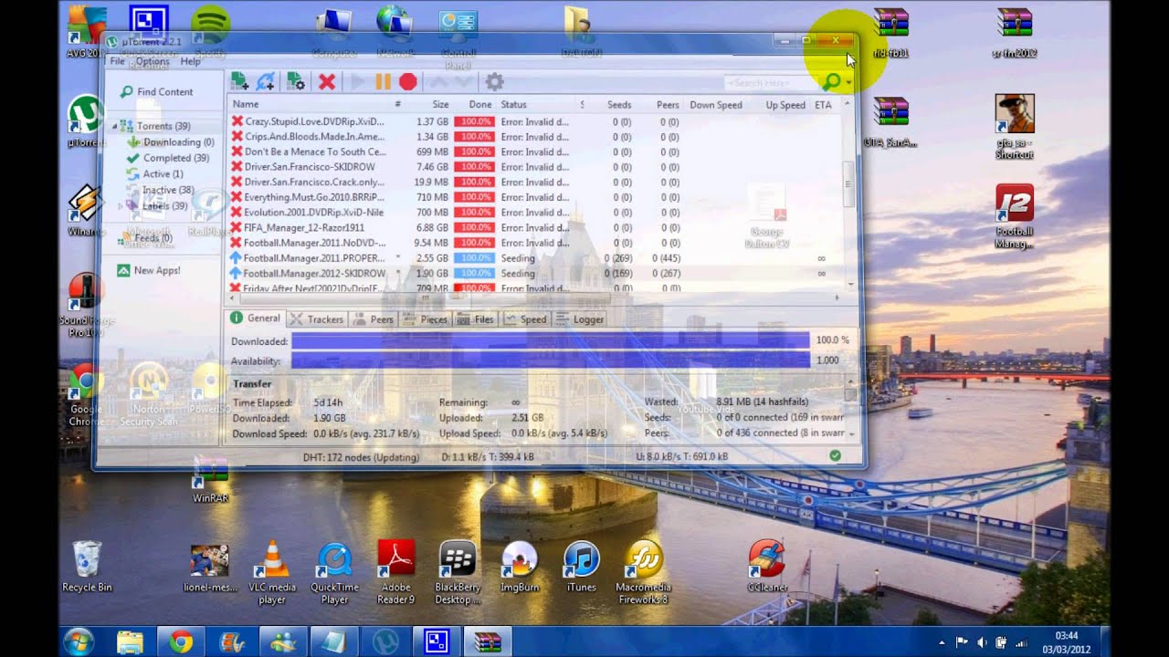Switch to the Speed tab
The image size is (1169, 657).
click(x=525, y=319)
